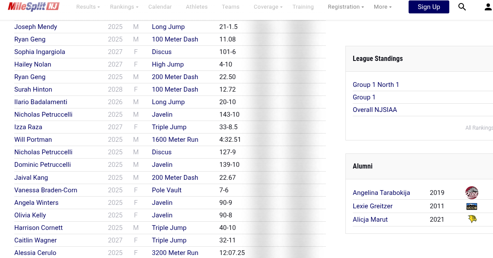Open the search magnifier icon
This screenshot has height=258, width=493.
(462, 7)
